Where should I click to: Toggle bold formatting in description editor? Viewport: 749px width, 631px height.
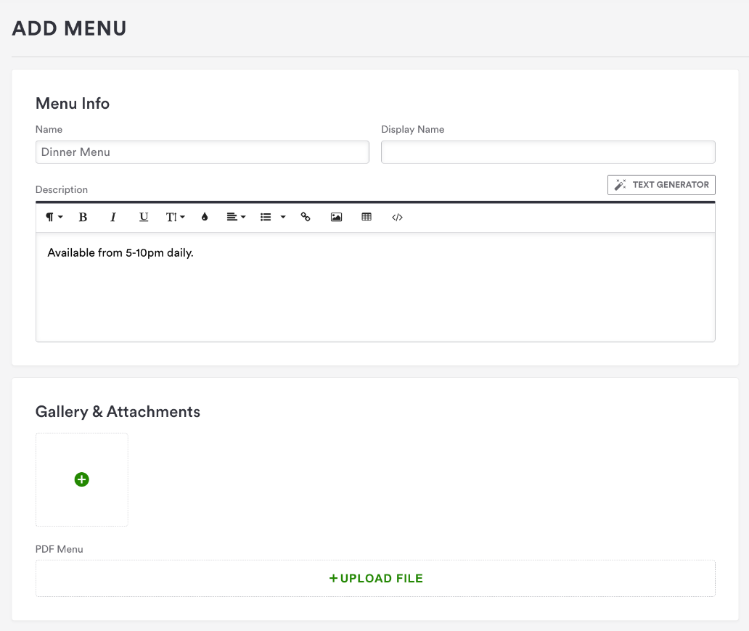pos(83,217)
